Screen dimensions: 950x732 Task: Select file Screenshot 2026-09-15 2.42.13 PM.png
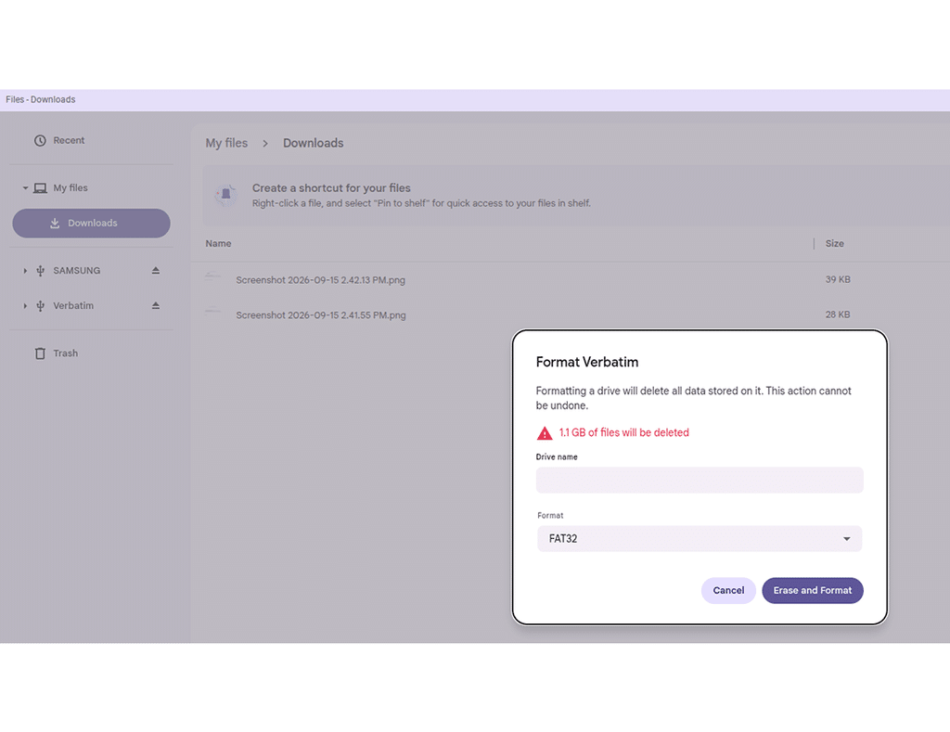point(320,280)
